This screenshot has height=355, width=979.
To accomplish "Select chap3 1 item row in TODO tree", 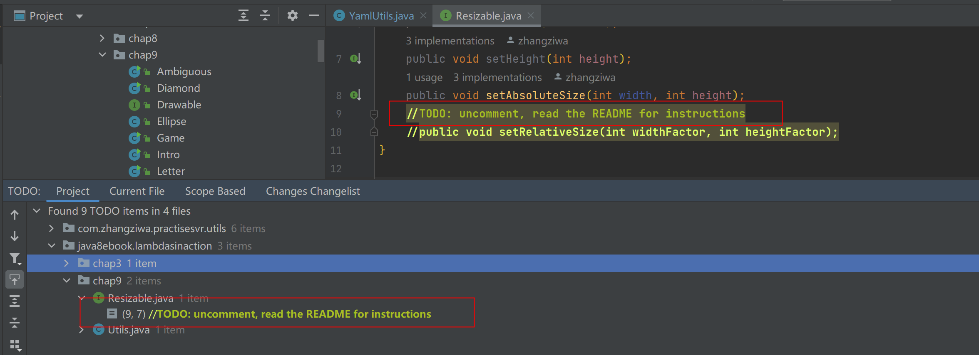I will pos(503,263).
